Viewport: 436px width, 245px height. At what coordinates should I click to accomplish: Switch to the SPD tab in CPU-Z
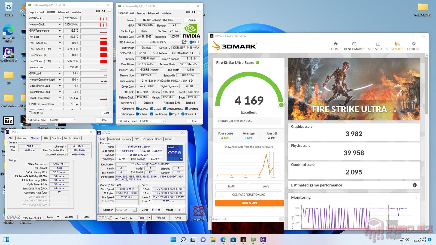click(x=46, y=138)
